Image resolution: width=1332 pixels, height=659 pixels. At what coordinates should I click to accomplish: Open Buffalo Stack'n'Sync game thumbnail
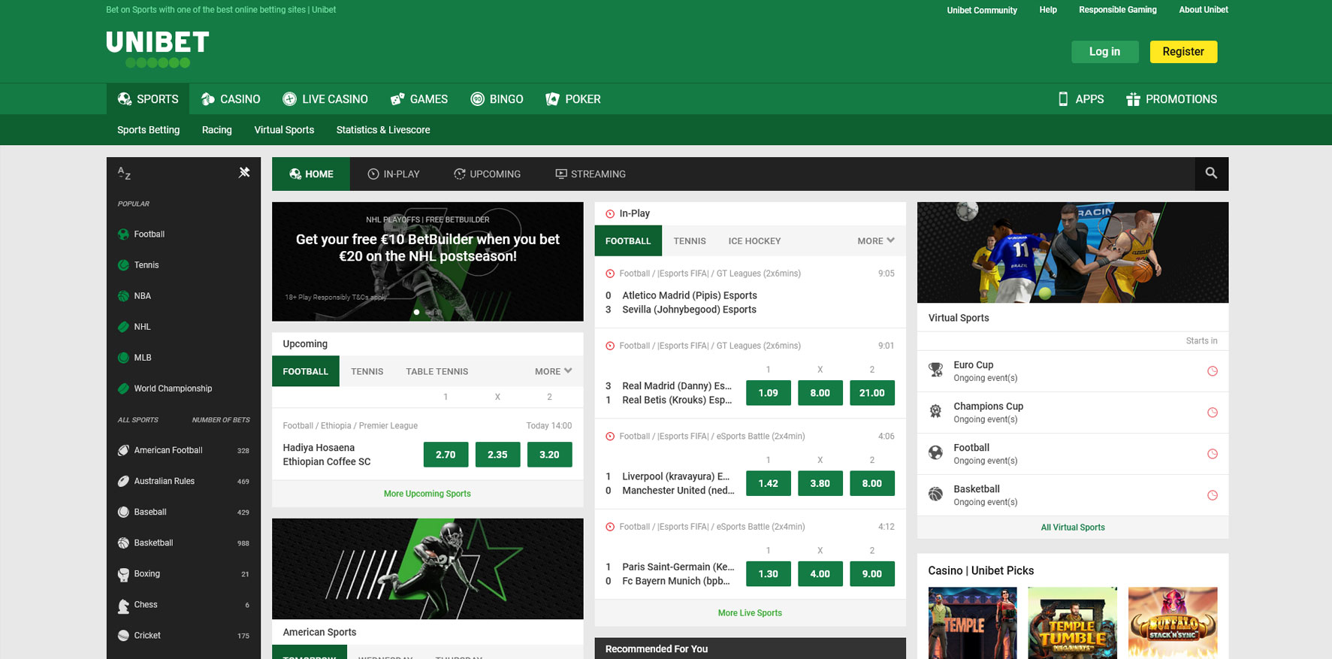click(x=1172, y=623)
